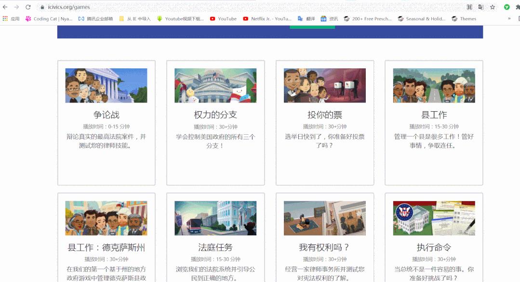Image resolution: width=520 pixels, height=282 pixels.
Task: Open the YouTube bookmark
Action: click(x=223, y=19)
